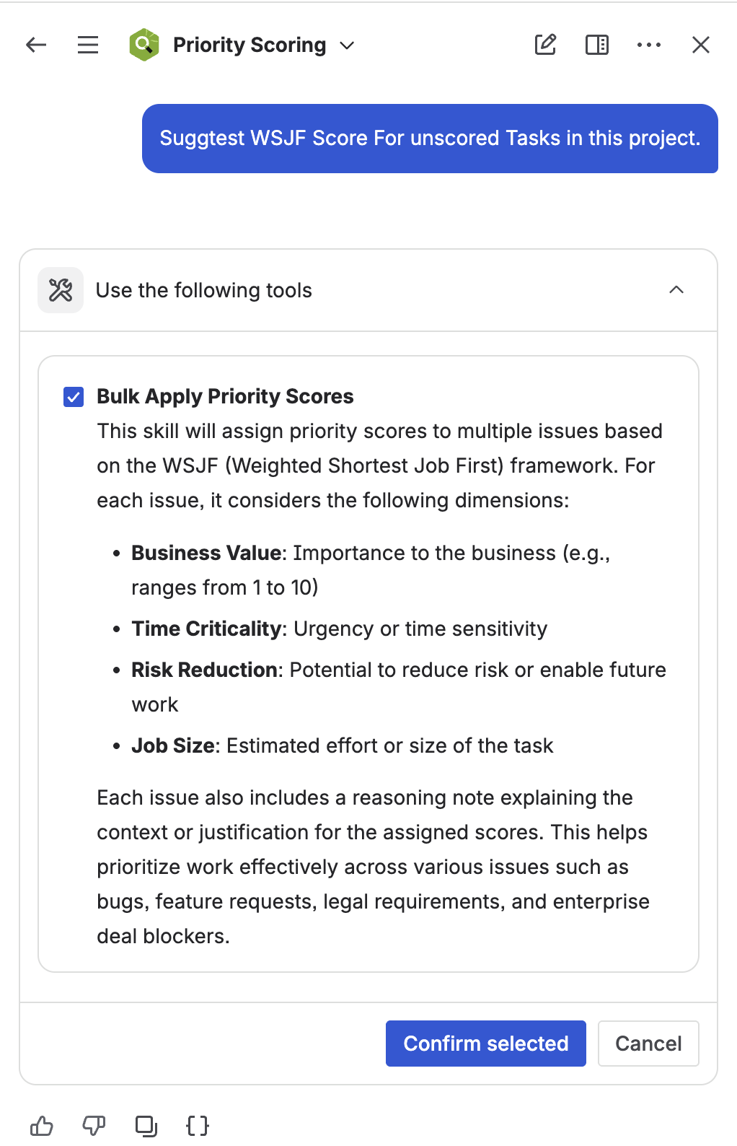Copy the response using the copy icon

[146, 1125]
